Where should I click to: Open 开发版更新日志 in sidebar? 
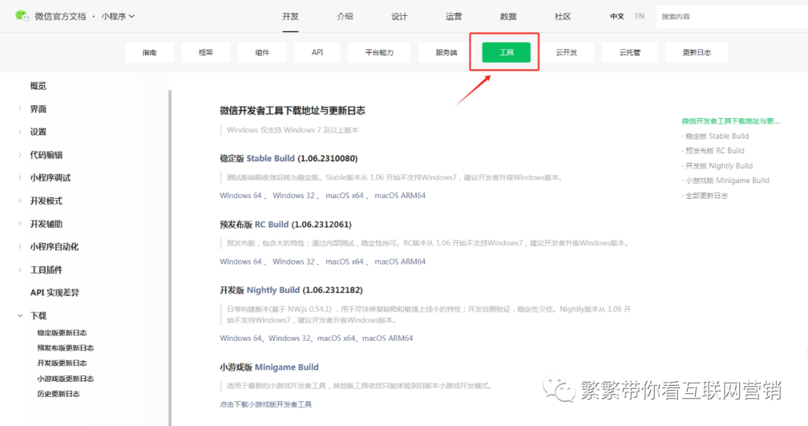62,363
